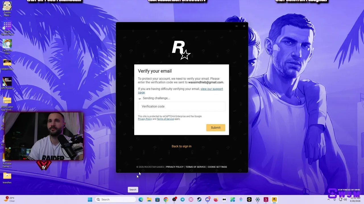Open Settings gear on the taskbar
The height and width of the screenshot is (204, 364).
pos(258,199)
